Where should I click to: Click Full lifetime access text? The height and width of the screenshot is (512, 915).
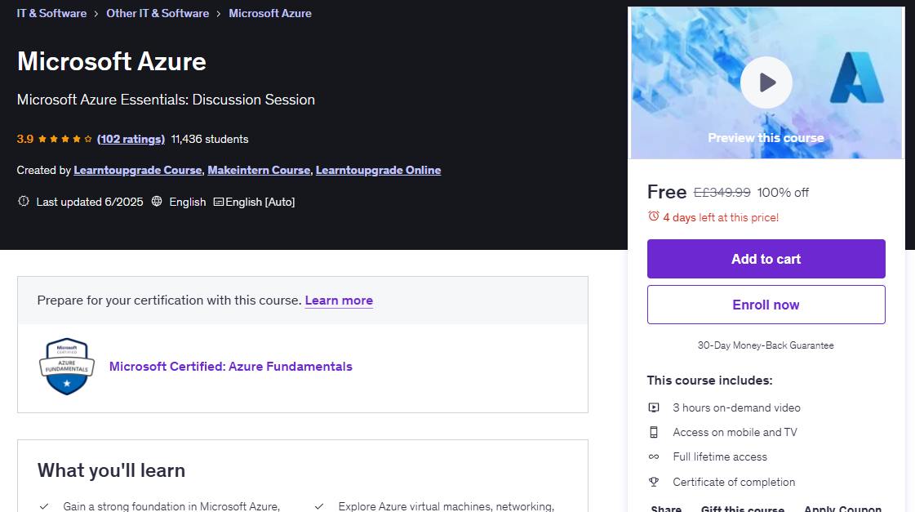coord(720,456)
